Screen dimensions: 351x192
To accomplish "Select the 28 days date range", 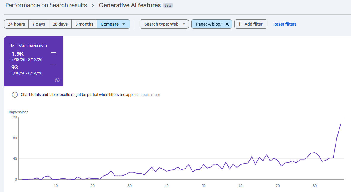I will point(60,24).
